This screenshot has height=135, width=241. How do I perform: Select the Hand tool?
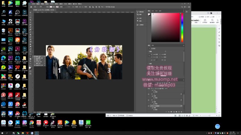point(30,59)
